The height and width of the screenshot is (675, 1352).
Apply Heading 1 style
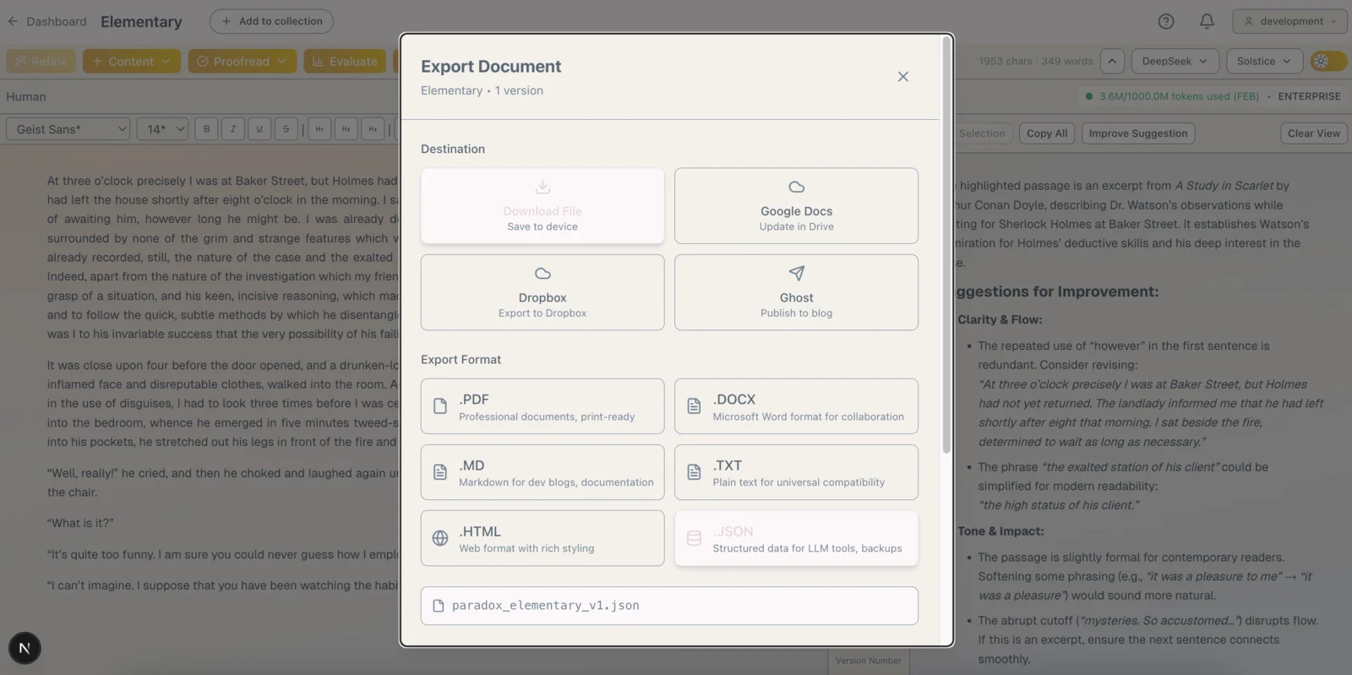pyautogui.click(x=319, y=129)
